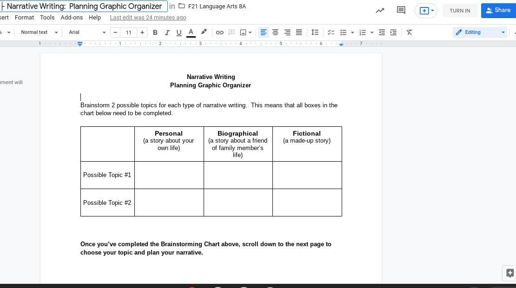Open the Explore button at bottom right
Screen dimensions: 516x288
(x=510, y=273)
